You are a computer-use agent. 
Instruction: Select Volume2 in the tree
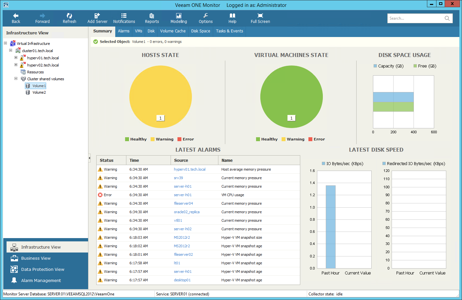click(39, 92)
